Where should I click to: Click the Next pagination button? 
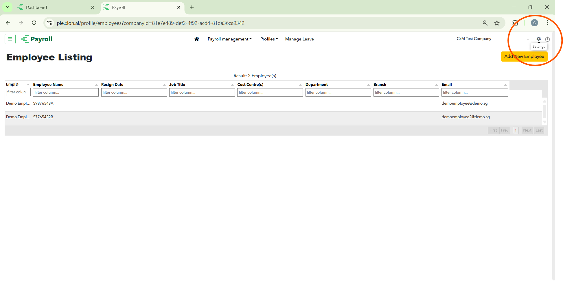coord(527,130)
